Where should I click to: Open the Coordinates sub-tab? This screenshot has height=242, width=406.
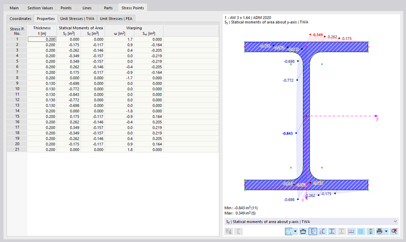[20, 19]
